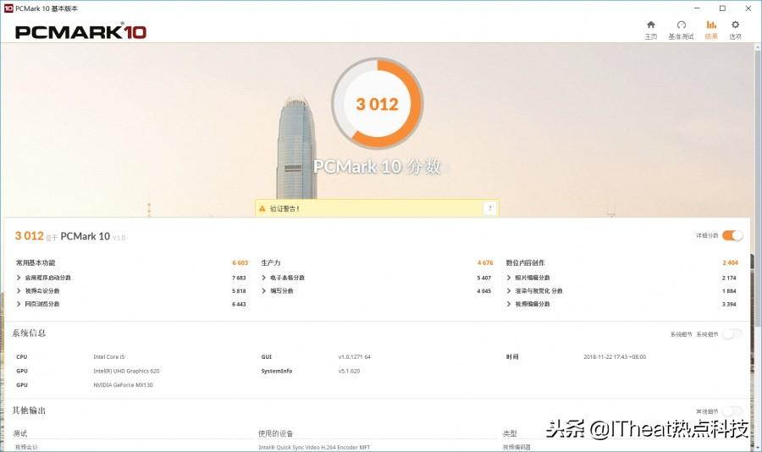Click the 验证警告 warning banner
This screenshot has height=452, width=762.
click(377, 208)
